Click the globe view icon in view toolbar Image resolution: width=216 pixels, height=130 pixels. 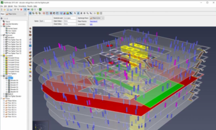tap(30, 13)
